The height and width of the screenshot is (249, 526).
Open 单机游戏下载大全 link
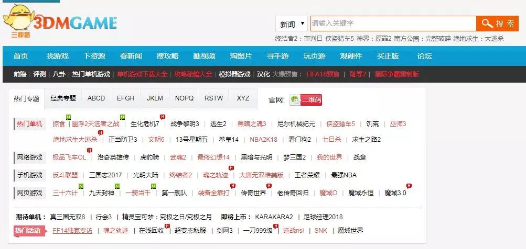(142, 74)
